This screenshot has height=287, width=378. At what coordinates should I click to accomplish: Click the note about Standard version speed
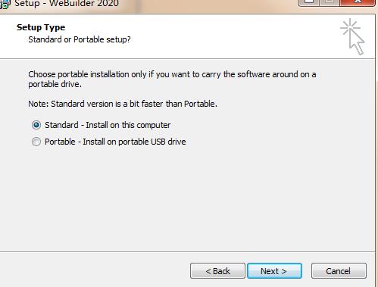123,104
